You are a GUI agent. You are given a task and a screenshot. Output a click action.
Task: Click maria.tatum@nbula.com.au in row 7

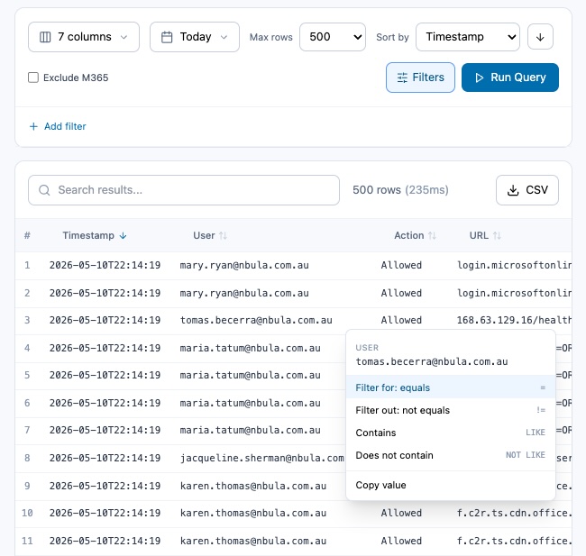point(250,430)
